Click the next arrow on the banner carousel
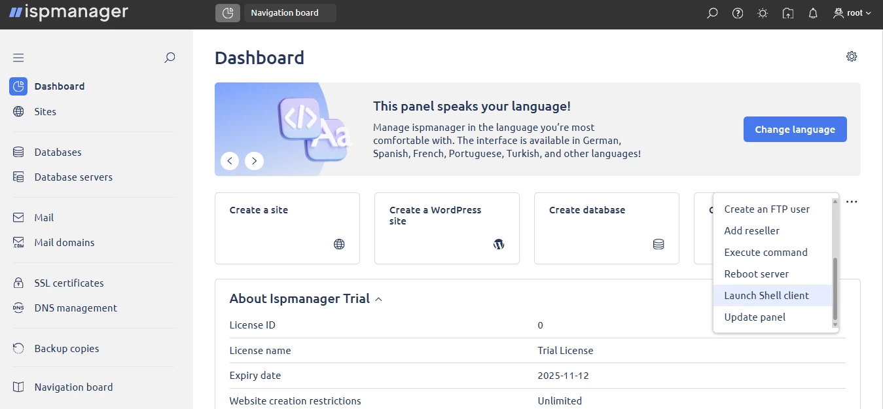Screen dimensions: 883x409 [x=254, y=160]
